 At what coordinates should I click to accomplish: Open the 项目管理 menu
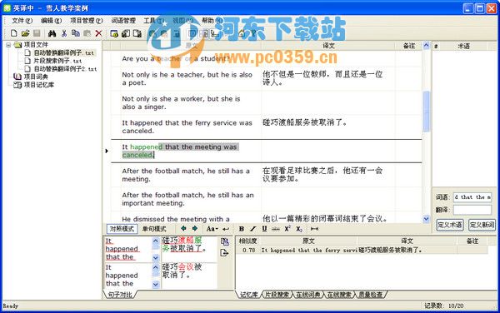87,20
